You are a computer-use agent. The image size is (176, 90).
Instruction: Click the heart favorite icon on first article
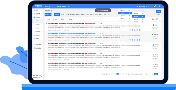[x=130, y=30]
